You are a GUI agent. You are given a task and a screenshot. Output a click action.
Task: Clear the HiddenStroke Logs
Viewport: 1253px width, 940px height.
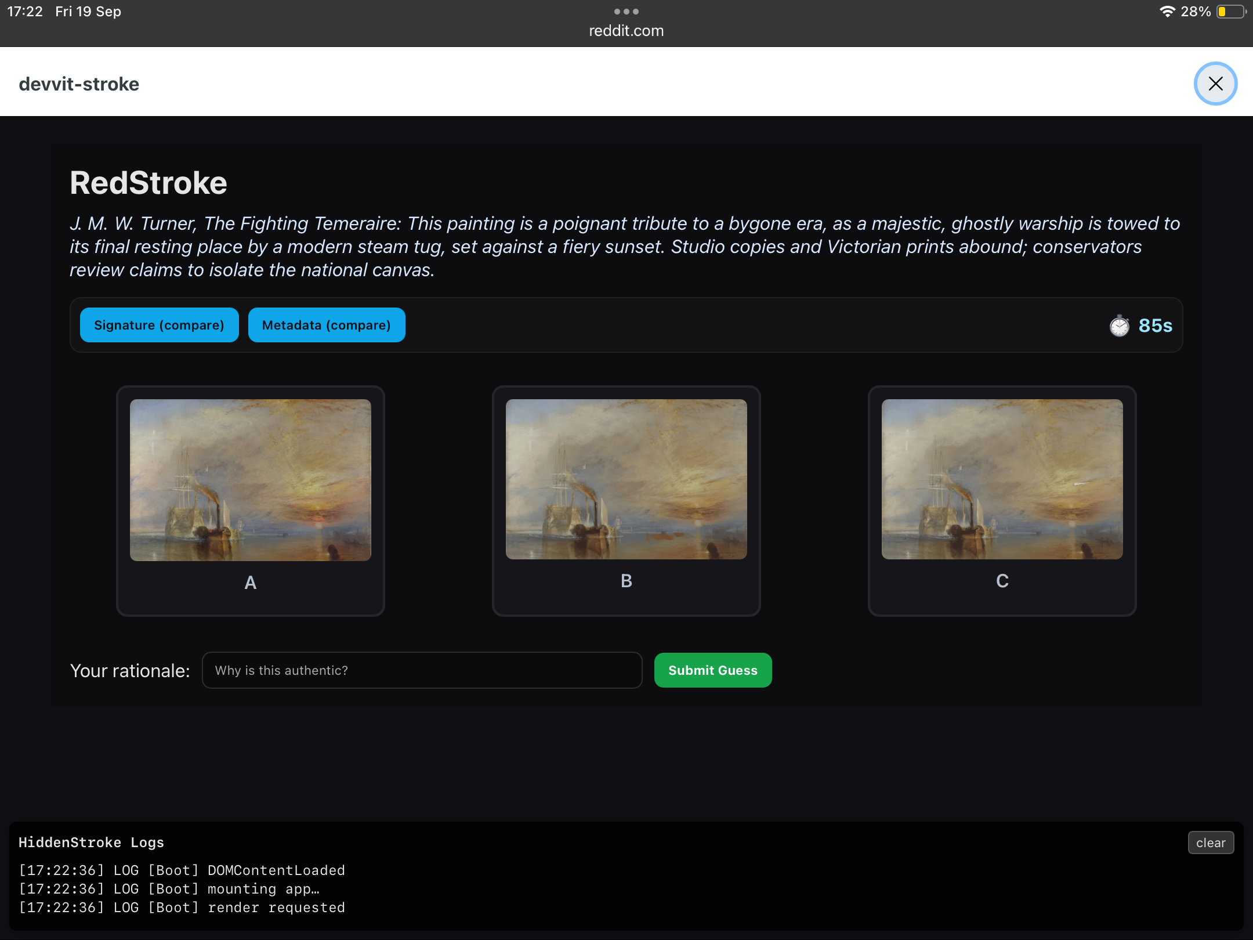(x=1210, y=843)
